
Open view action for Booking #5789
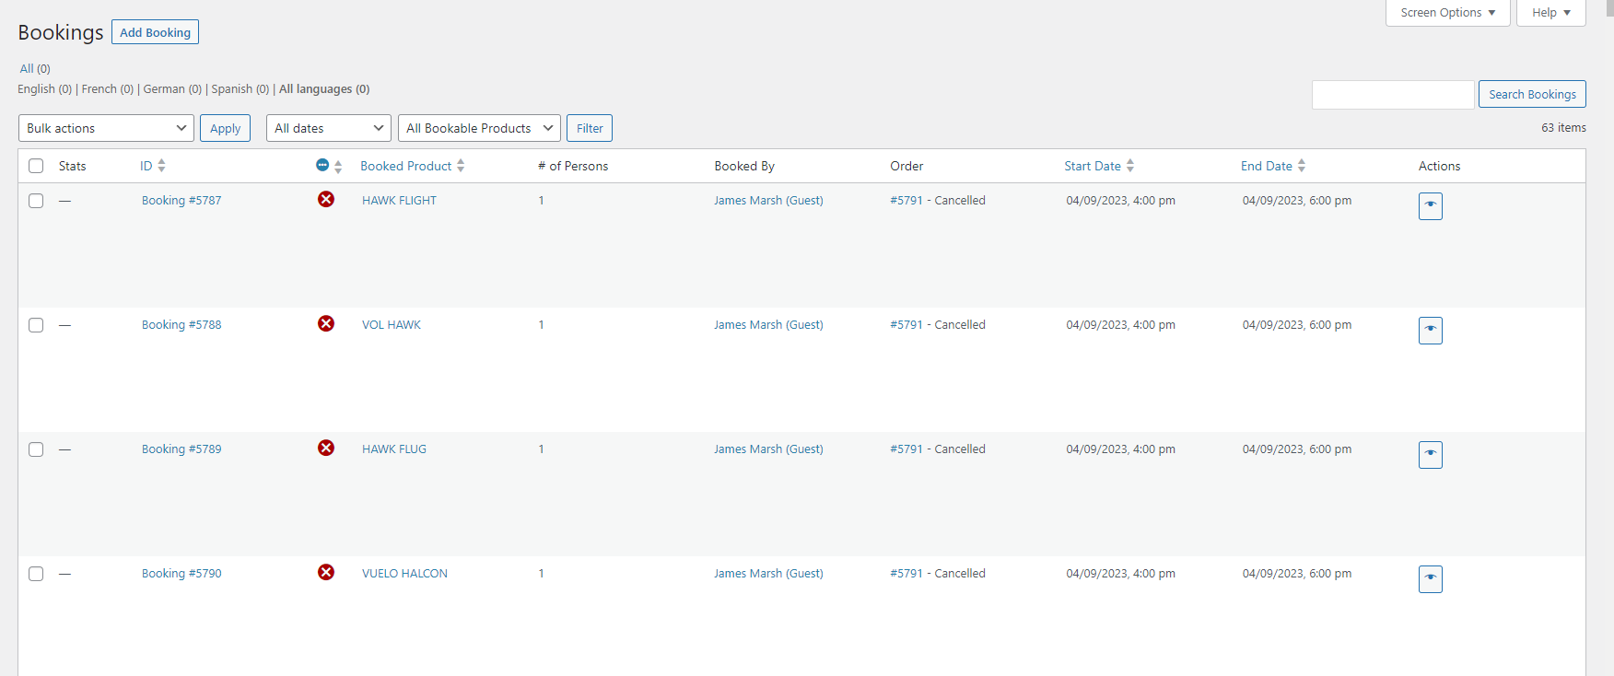1430,454
